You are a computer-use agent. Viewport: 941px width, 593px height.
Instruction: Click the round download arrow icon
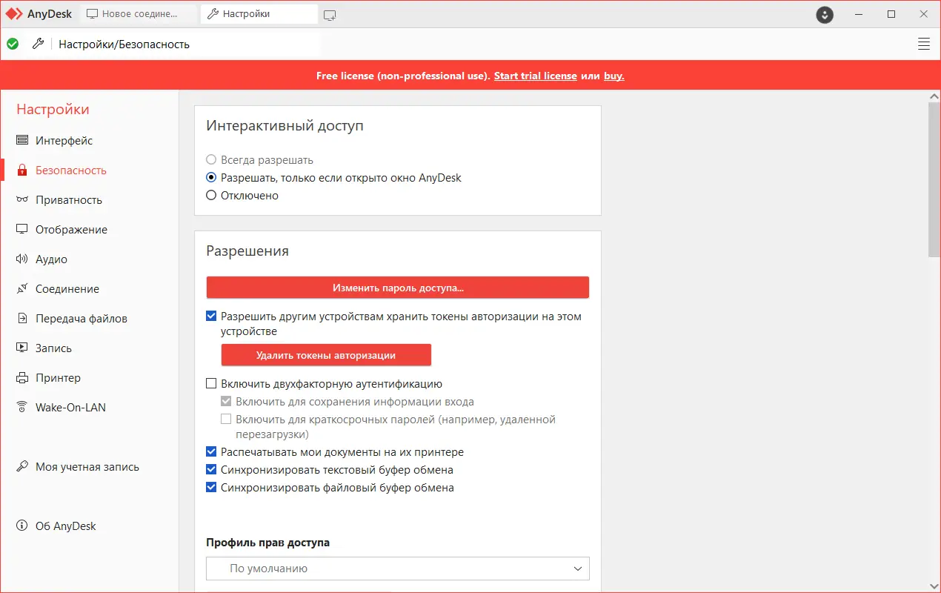(x=825, y=14)
